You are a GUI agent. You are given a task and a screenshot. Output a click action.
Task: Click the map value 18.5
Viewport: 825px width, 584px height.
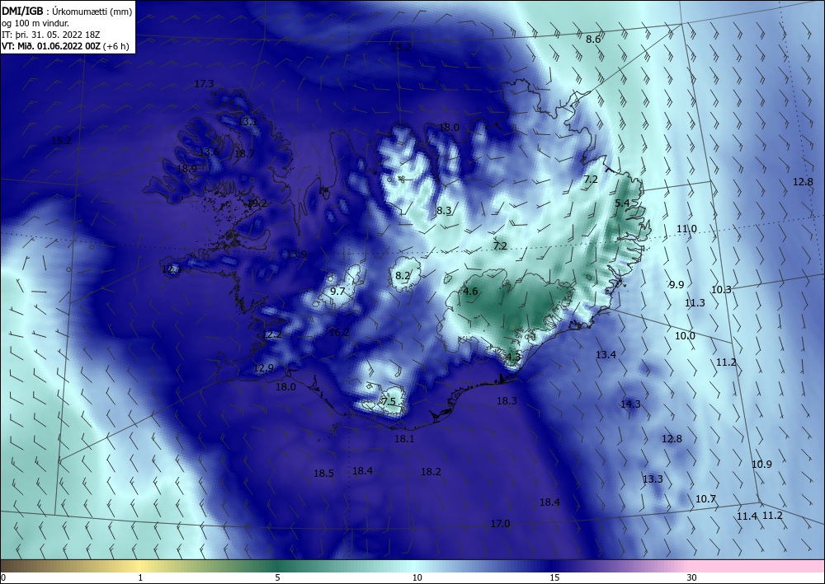323,474
